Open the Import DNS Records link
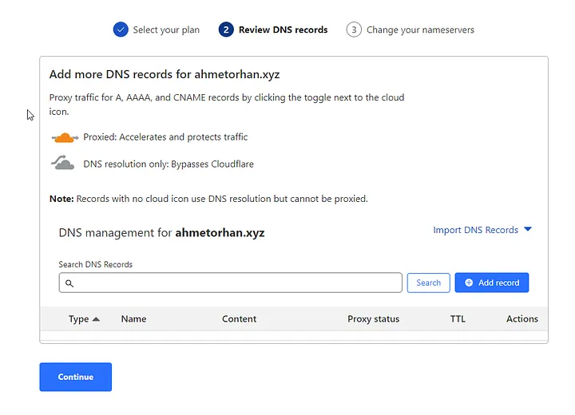The width and height of the screenshot is (575, 415). click(475, 230)
